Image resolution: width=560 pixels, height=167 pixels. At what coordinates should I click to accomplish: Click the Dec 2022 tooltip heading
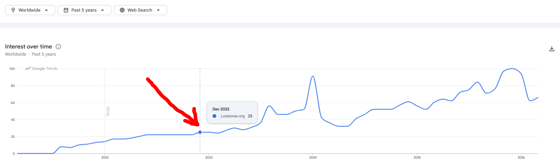pos(221,109)
